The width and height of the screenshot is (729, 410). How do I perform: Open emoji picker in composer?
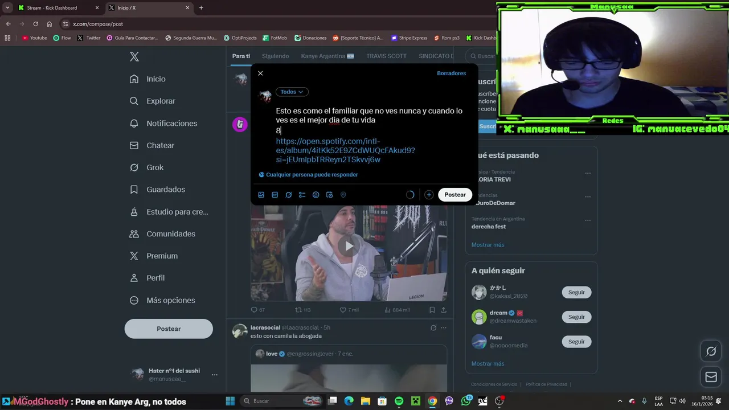point(316,195)
